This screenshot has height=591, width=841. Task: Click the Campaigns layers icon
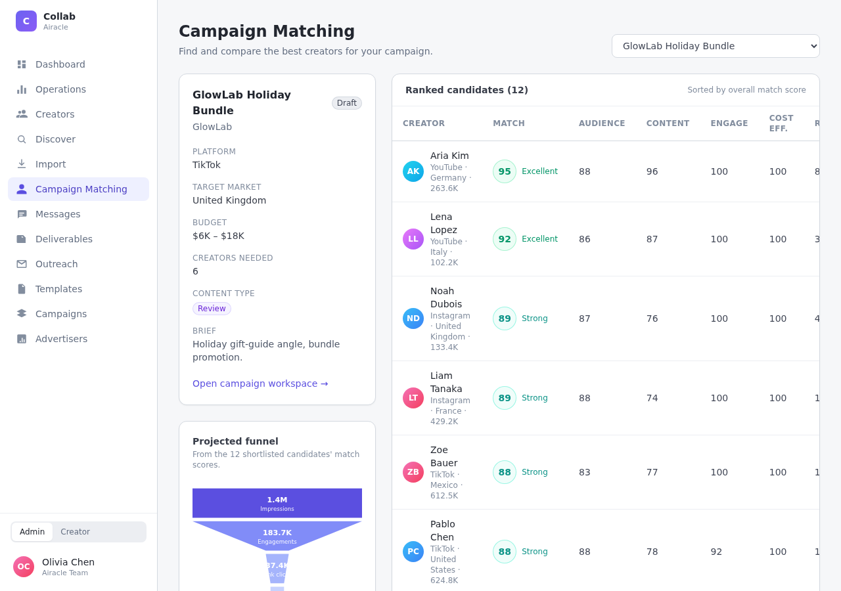[x=22, y=314]
